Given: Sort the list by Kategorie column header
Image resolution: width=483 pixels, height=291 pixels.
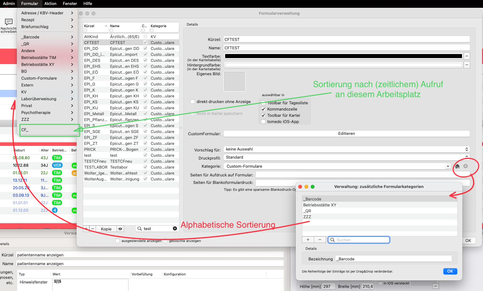Looking at the screenshot, I should (164, 26).
